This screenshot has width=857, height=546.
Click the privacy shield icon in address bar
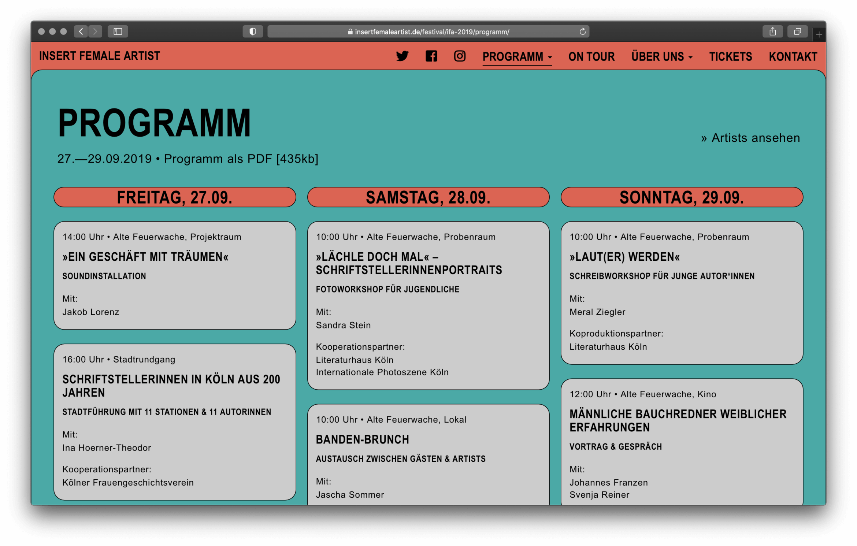point(252,31)
